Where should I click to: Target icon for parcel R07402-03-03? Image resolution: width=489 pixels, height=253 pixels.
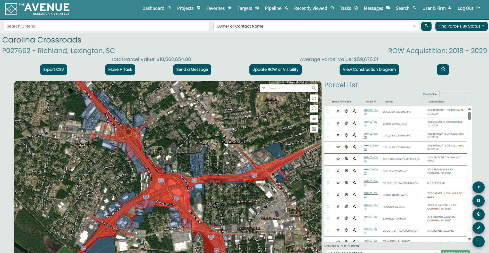346,195
